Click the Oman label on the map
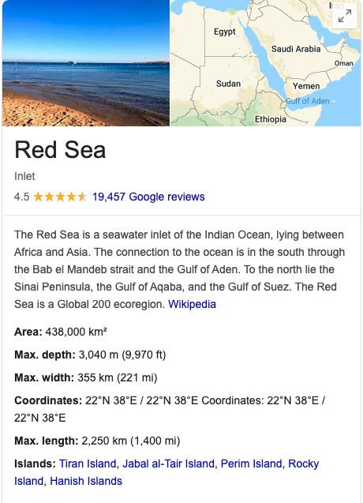 [344, 63]
